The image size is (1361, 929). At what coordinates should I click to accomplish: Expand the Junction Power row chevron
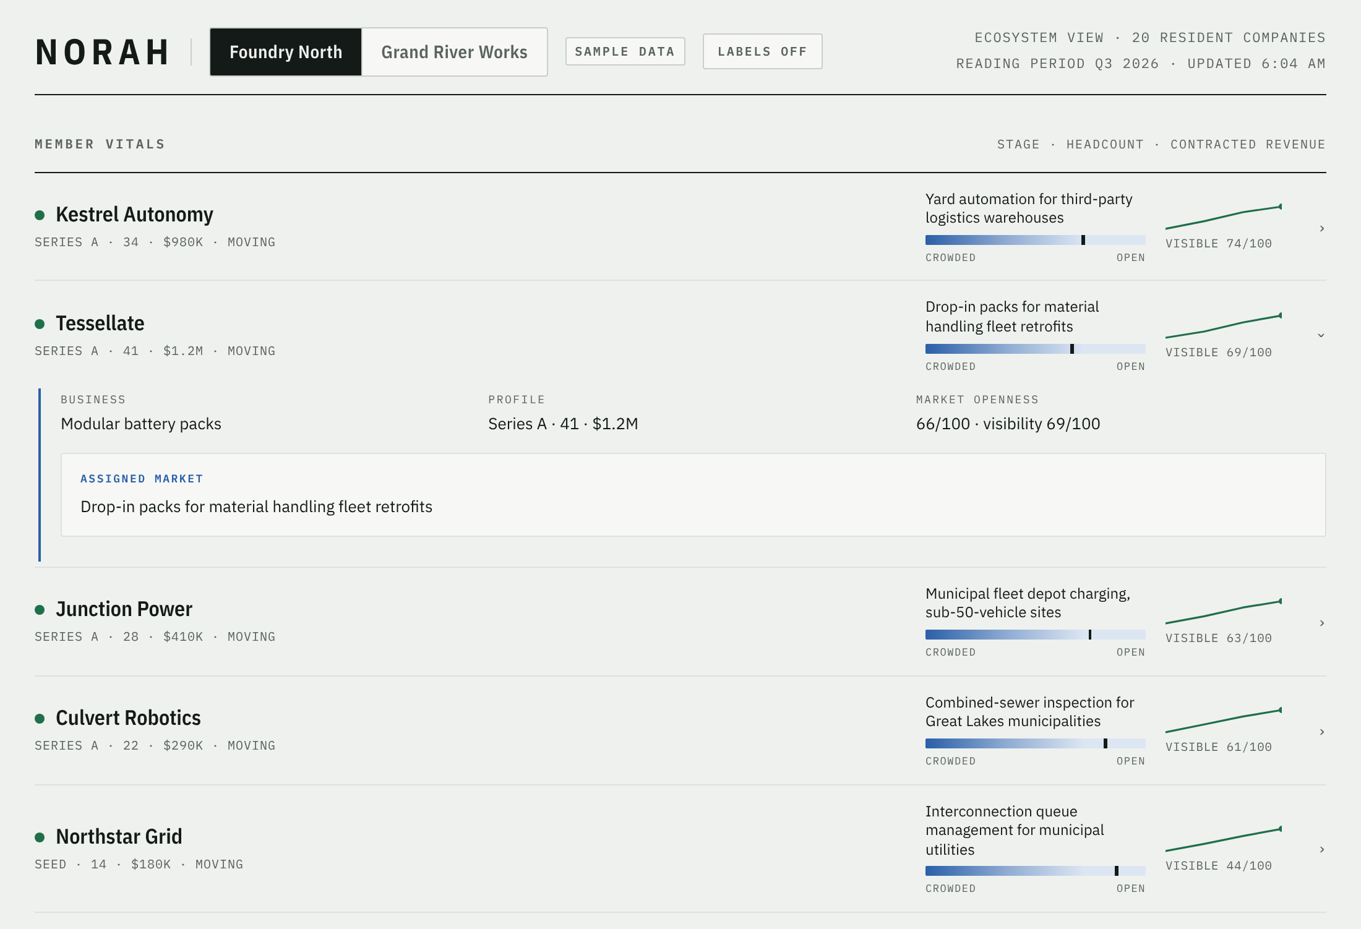point(1321,623)
